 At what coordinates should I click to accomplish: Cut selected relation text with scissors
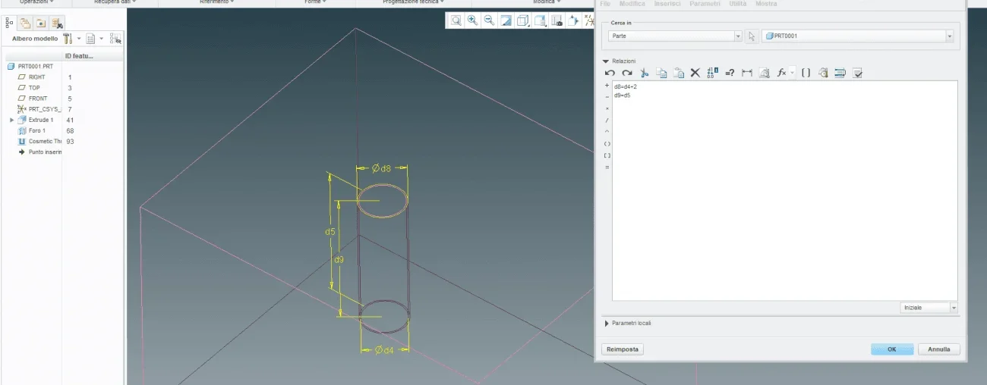coord(644,73)
